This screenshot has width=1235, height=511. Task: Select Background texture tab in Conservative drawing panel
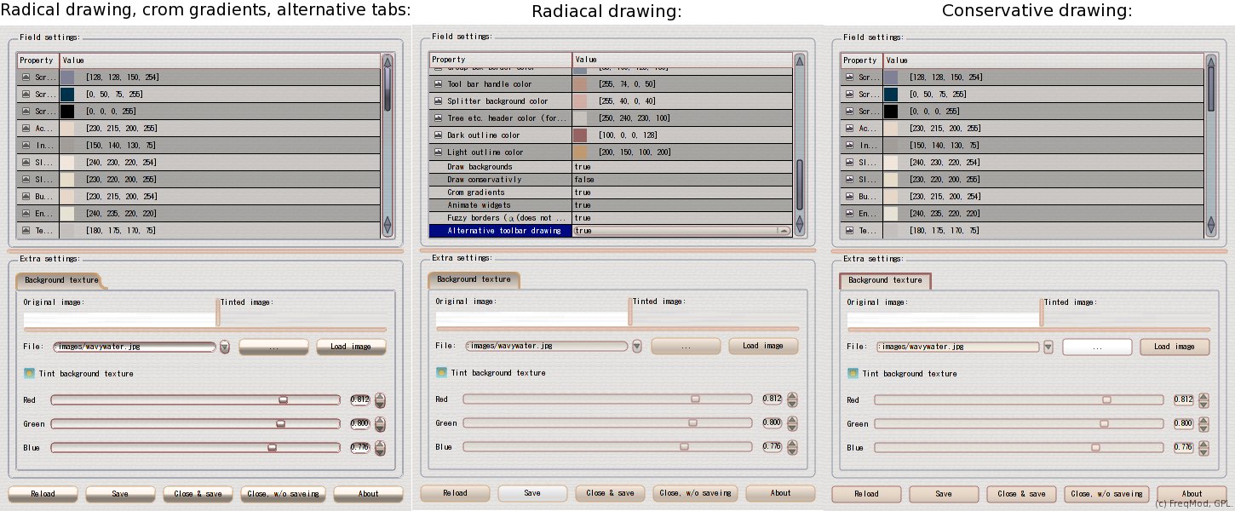(885, 280)
